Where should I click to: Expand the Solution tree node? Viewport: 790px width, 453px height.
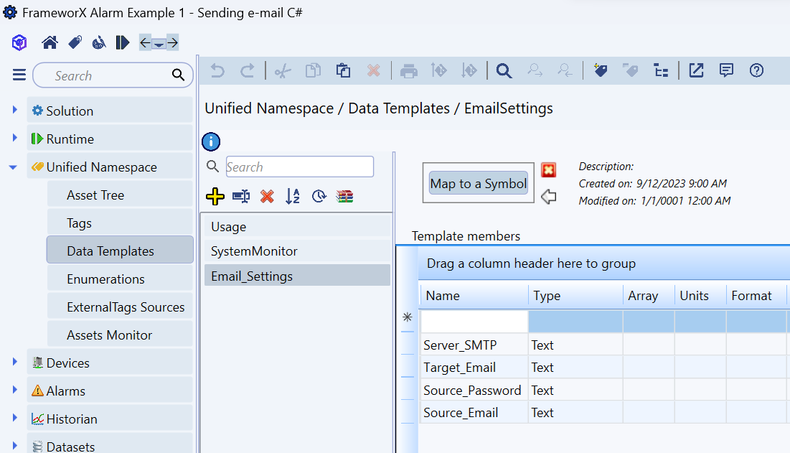click(x=14, y=111)
